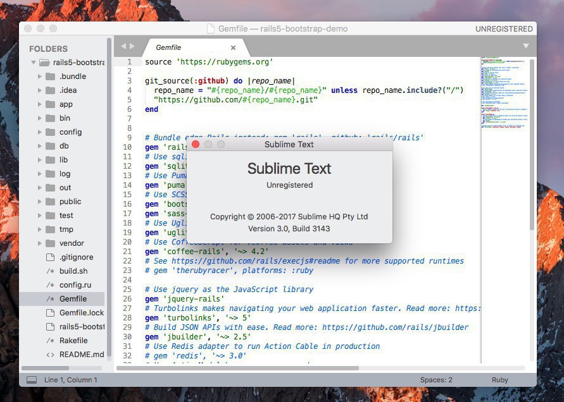Click the build.sh file icon
The width and height of the screenshot is (564, 402).
tap(50, 271)
